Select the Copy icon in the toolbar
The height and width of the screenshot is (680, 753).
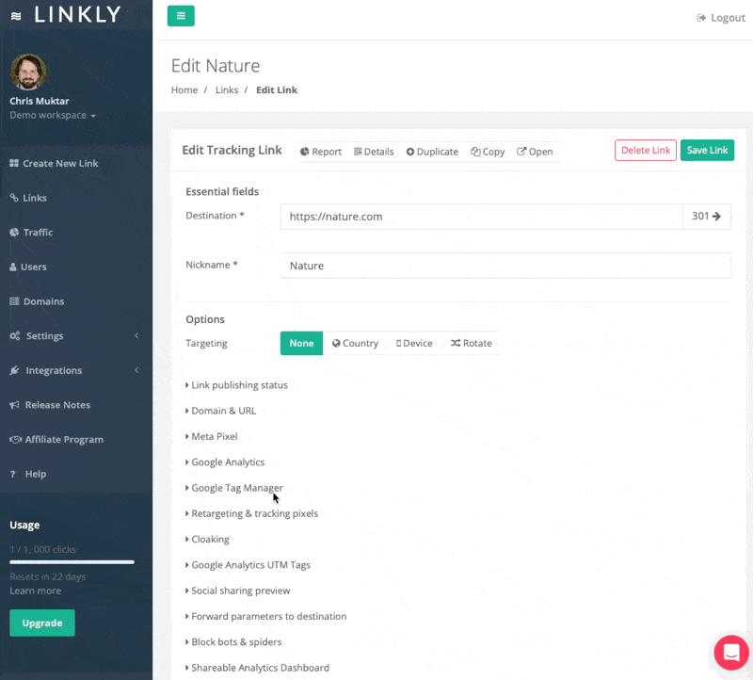(x=488, y=151)
